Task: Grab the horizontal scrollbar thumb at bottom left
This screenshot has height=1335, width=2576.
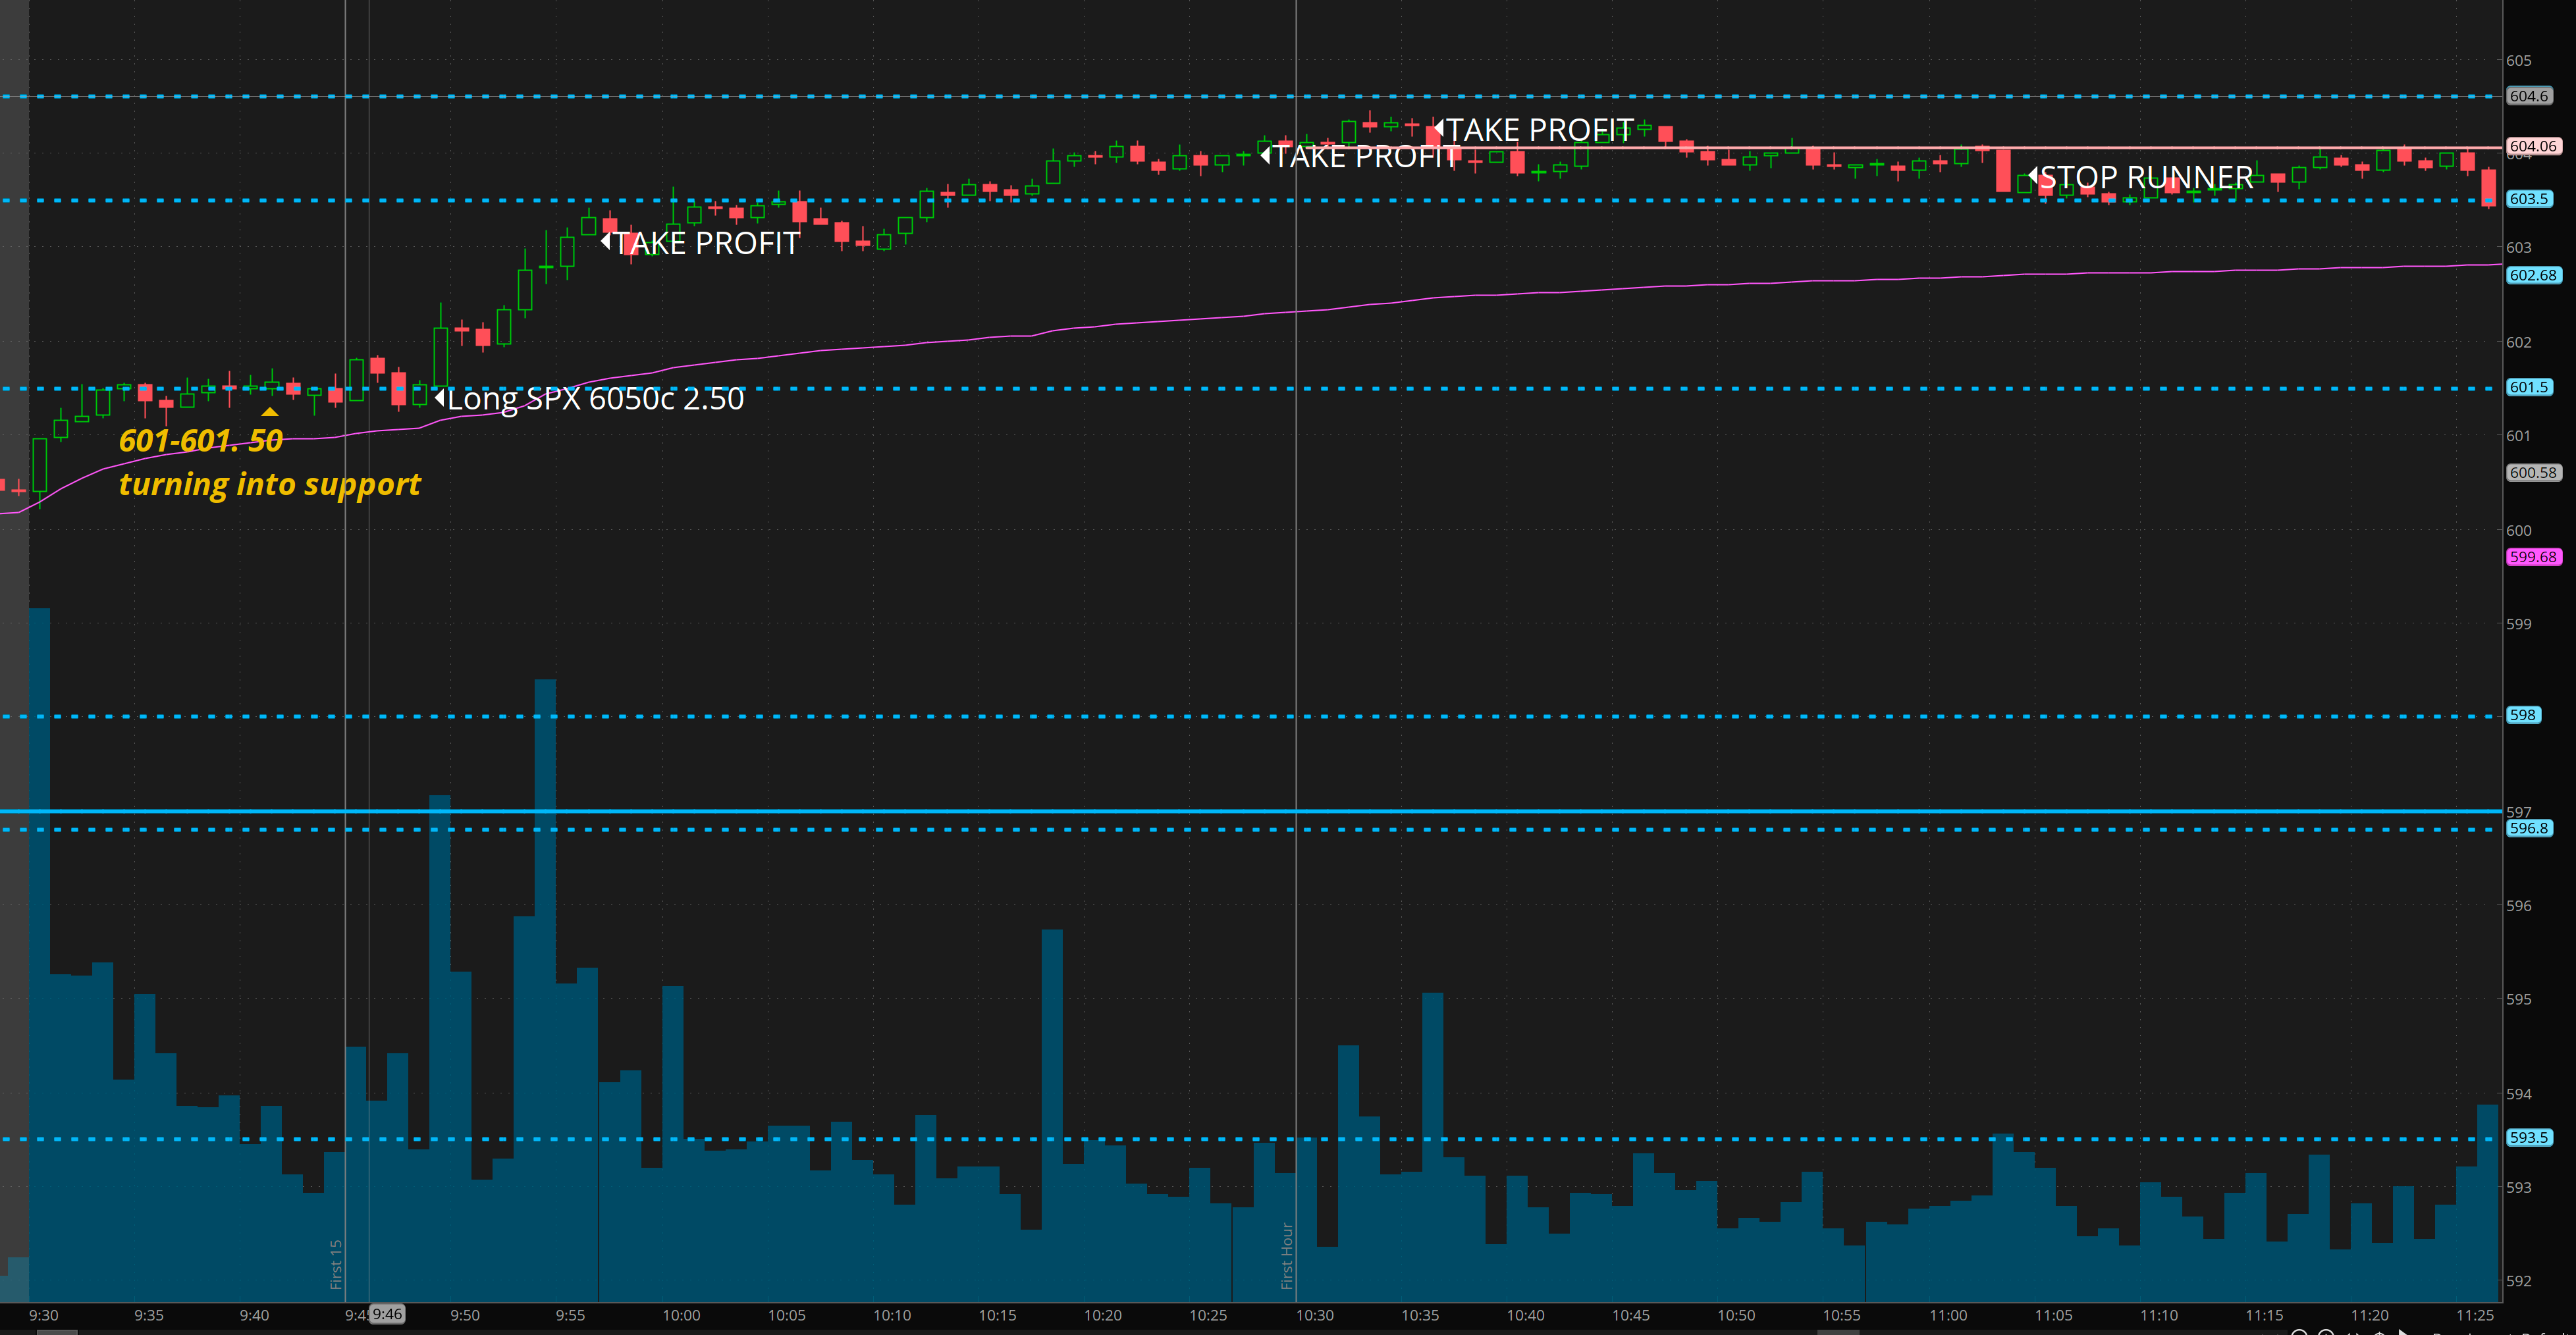Action: click(57, 1331)
